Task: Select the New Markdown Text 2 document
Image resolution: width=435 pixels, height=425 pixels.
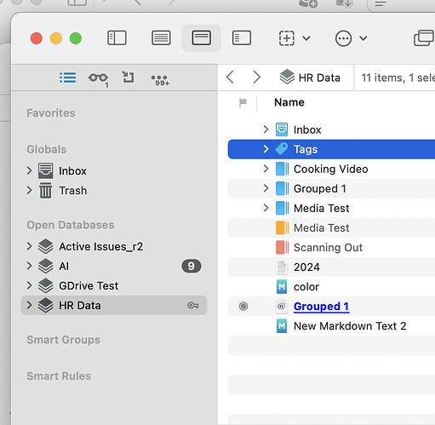Action: click(350, 326)
